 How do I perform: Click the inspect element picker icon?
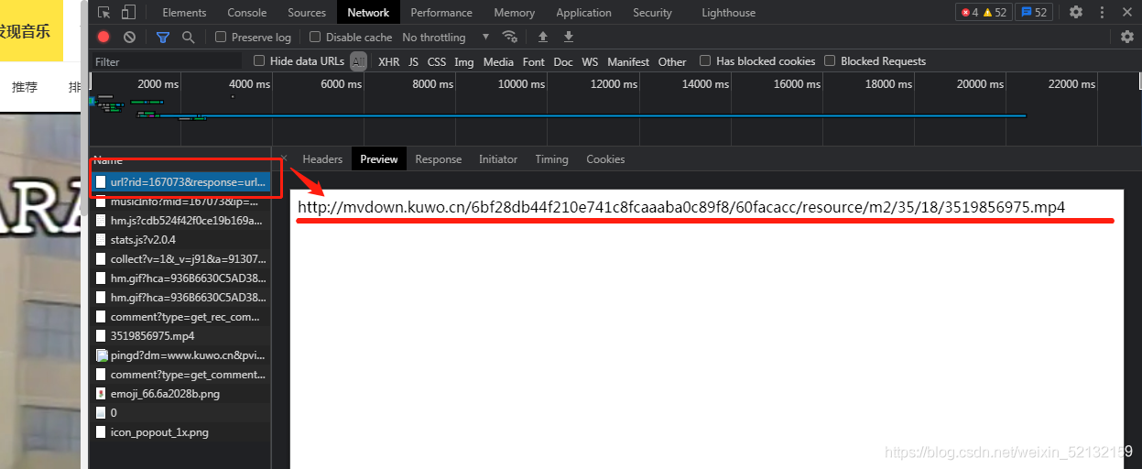104,12
